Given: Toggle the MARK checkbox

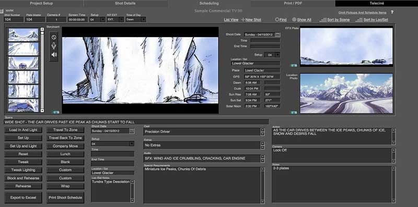Looking at the screenshot, I should click(2, 11).
